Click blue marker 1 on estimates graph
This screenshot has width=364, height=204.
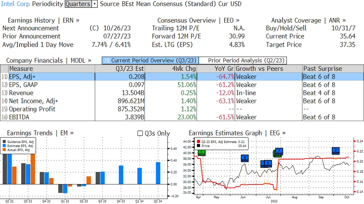click(279, 151)
